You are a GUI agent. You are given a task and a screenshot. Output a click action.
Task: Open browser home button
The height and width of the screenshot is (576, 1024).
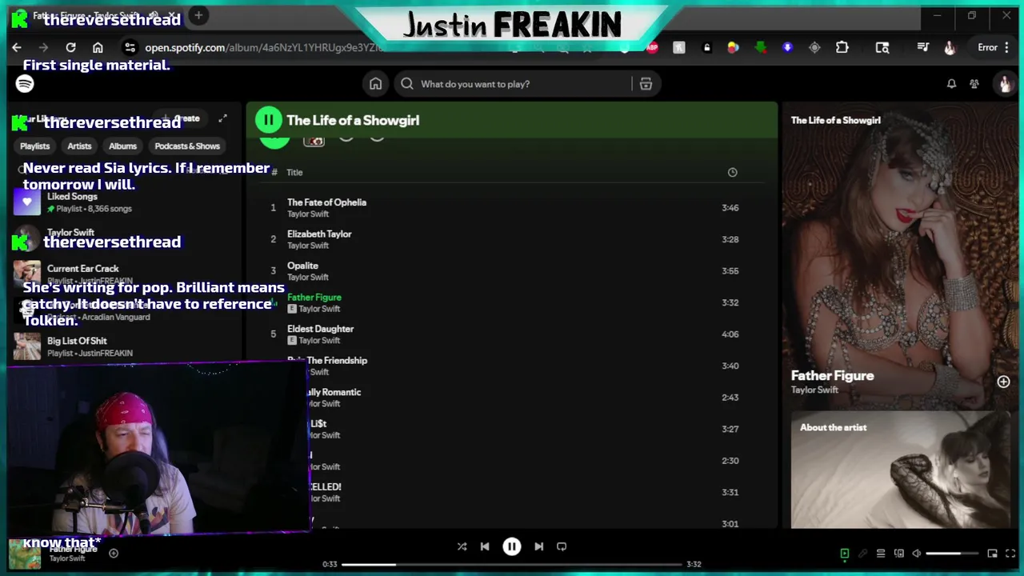[98, 47]
